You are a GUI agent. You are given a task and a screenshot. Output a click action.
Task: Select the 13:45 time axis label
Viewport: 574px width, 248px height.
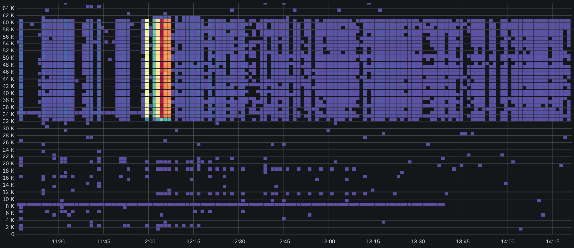[463, 242]
